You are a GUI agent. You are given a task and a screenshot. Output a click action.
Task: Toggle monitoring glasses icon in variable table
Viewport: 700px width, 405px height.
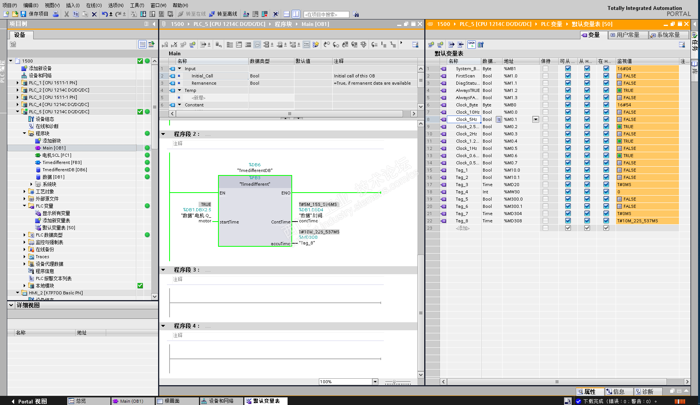[471, 45]
